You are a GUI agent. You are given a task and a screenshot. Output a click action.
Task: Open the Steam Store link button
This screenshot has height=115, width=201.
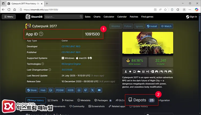32,90
